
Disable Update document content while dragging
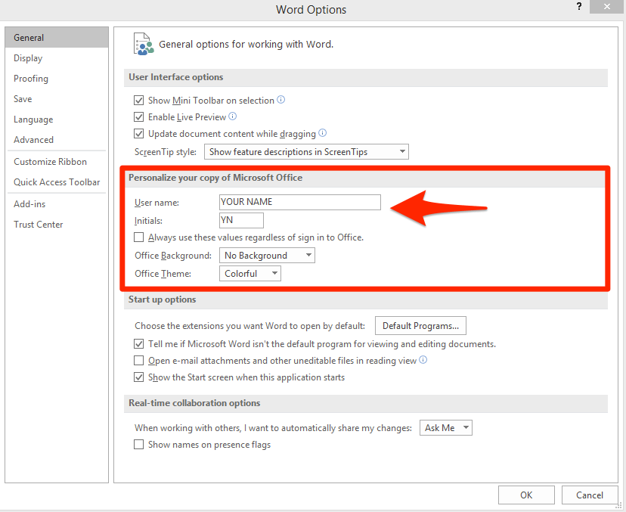[x=138, y=133]
